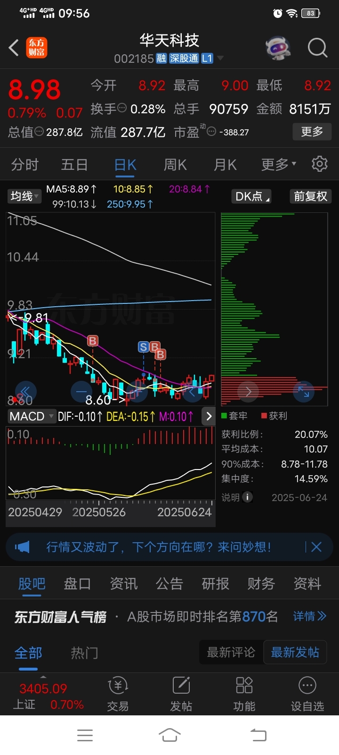The width and height of the screenshot is (339, 755).
Task: Select the 日K tab
Action: coord(125,164)
